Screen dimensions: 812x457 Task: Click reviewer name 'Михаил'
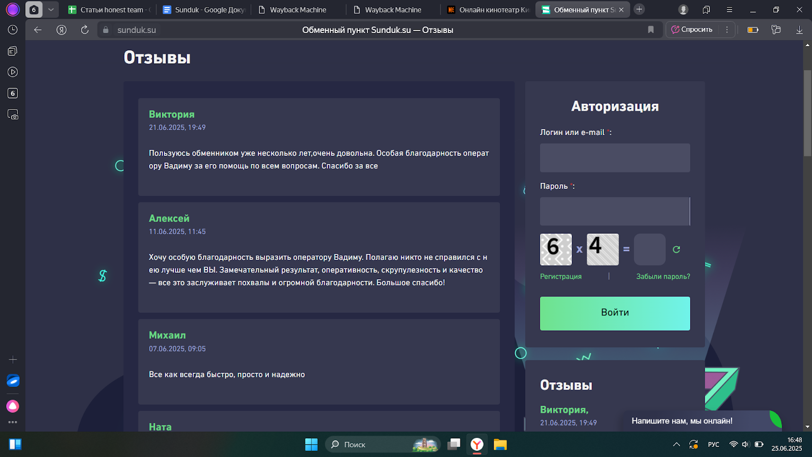(x=167, y=335)
